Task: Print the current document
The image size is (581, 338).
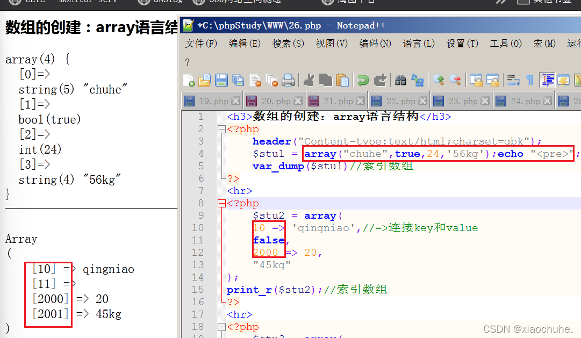Action: pyautogui.click(x=288, y=80)
